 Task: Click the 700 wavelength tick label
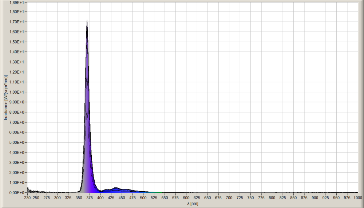(x=229, y=198)
